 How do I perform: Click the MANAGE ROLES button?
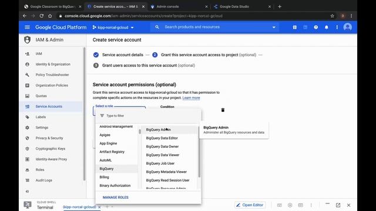click(x=116, y=198)
